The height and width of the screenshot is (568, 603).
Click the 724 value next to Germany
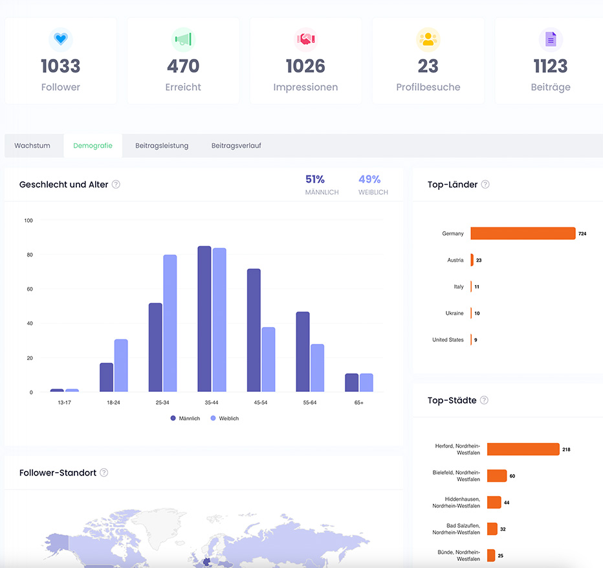582,233
